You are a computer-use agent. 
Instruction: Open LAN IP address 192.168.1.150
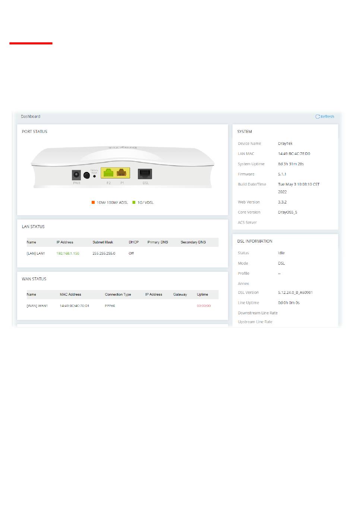click(68, 253)
